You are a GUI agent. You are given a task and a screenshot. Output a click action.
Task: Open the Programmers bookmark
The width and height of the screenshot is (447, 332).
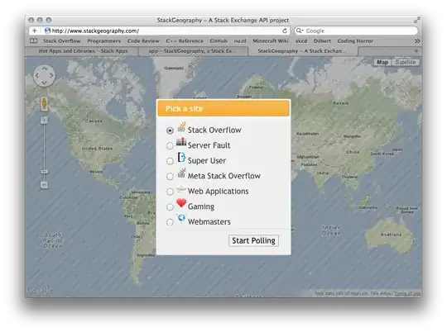(x=104, y=41)
